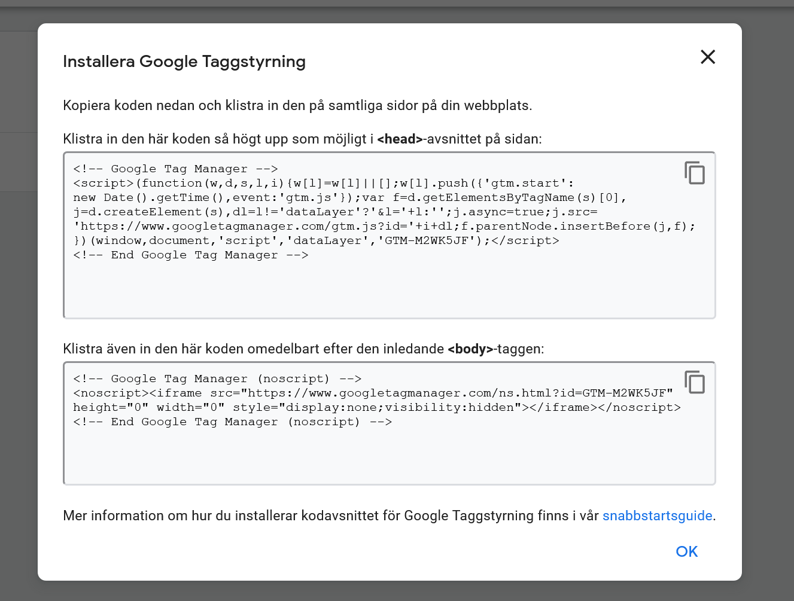This screenshot has width=794, height=601.
Task: Open the snabbstartsguide link
Action: click(657, 515)
